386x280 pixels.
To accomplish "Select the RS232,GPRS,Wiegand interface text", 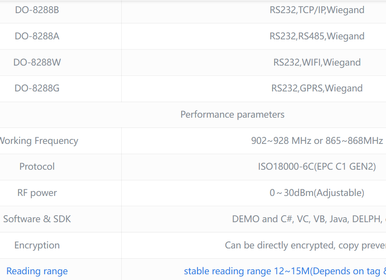I will point(317,88).
